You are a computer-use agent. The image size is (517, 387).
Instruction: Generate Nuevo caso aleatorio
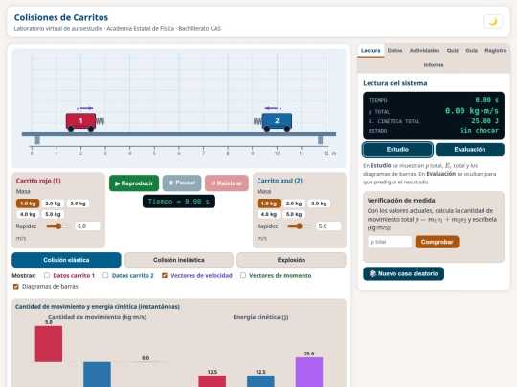[404, 274]
